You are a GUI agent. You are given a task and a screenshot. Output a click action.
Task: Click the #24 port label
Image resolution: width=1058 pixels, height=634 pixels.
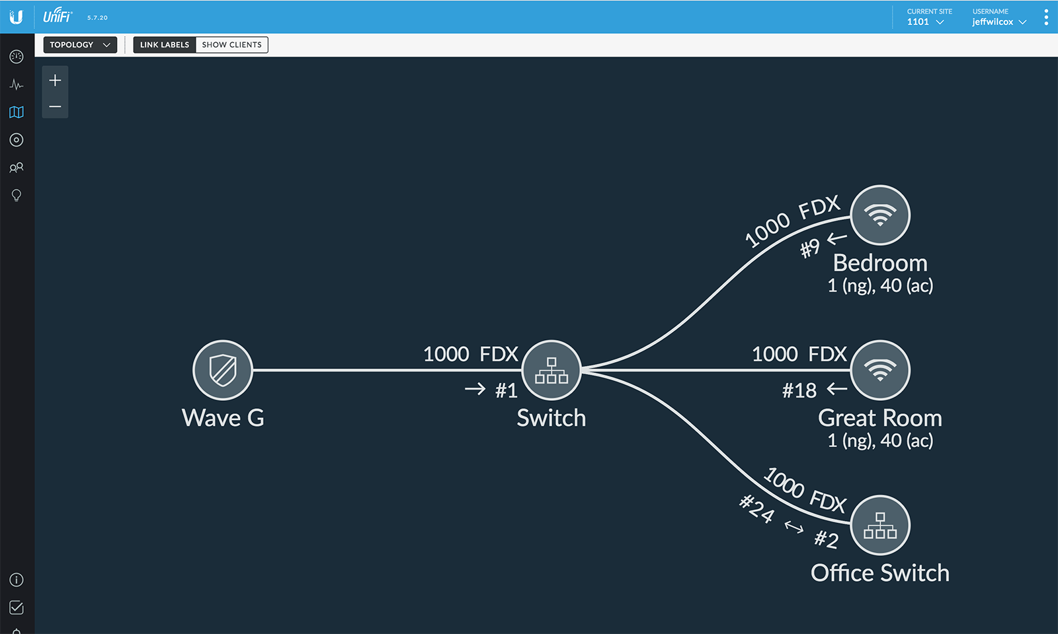tap(756, 509)
